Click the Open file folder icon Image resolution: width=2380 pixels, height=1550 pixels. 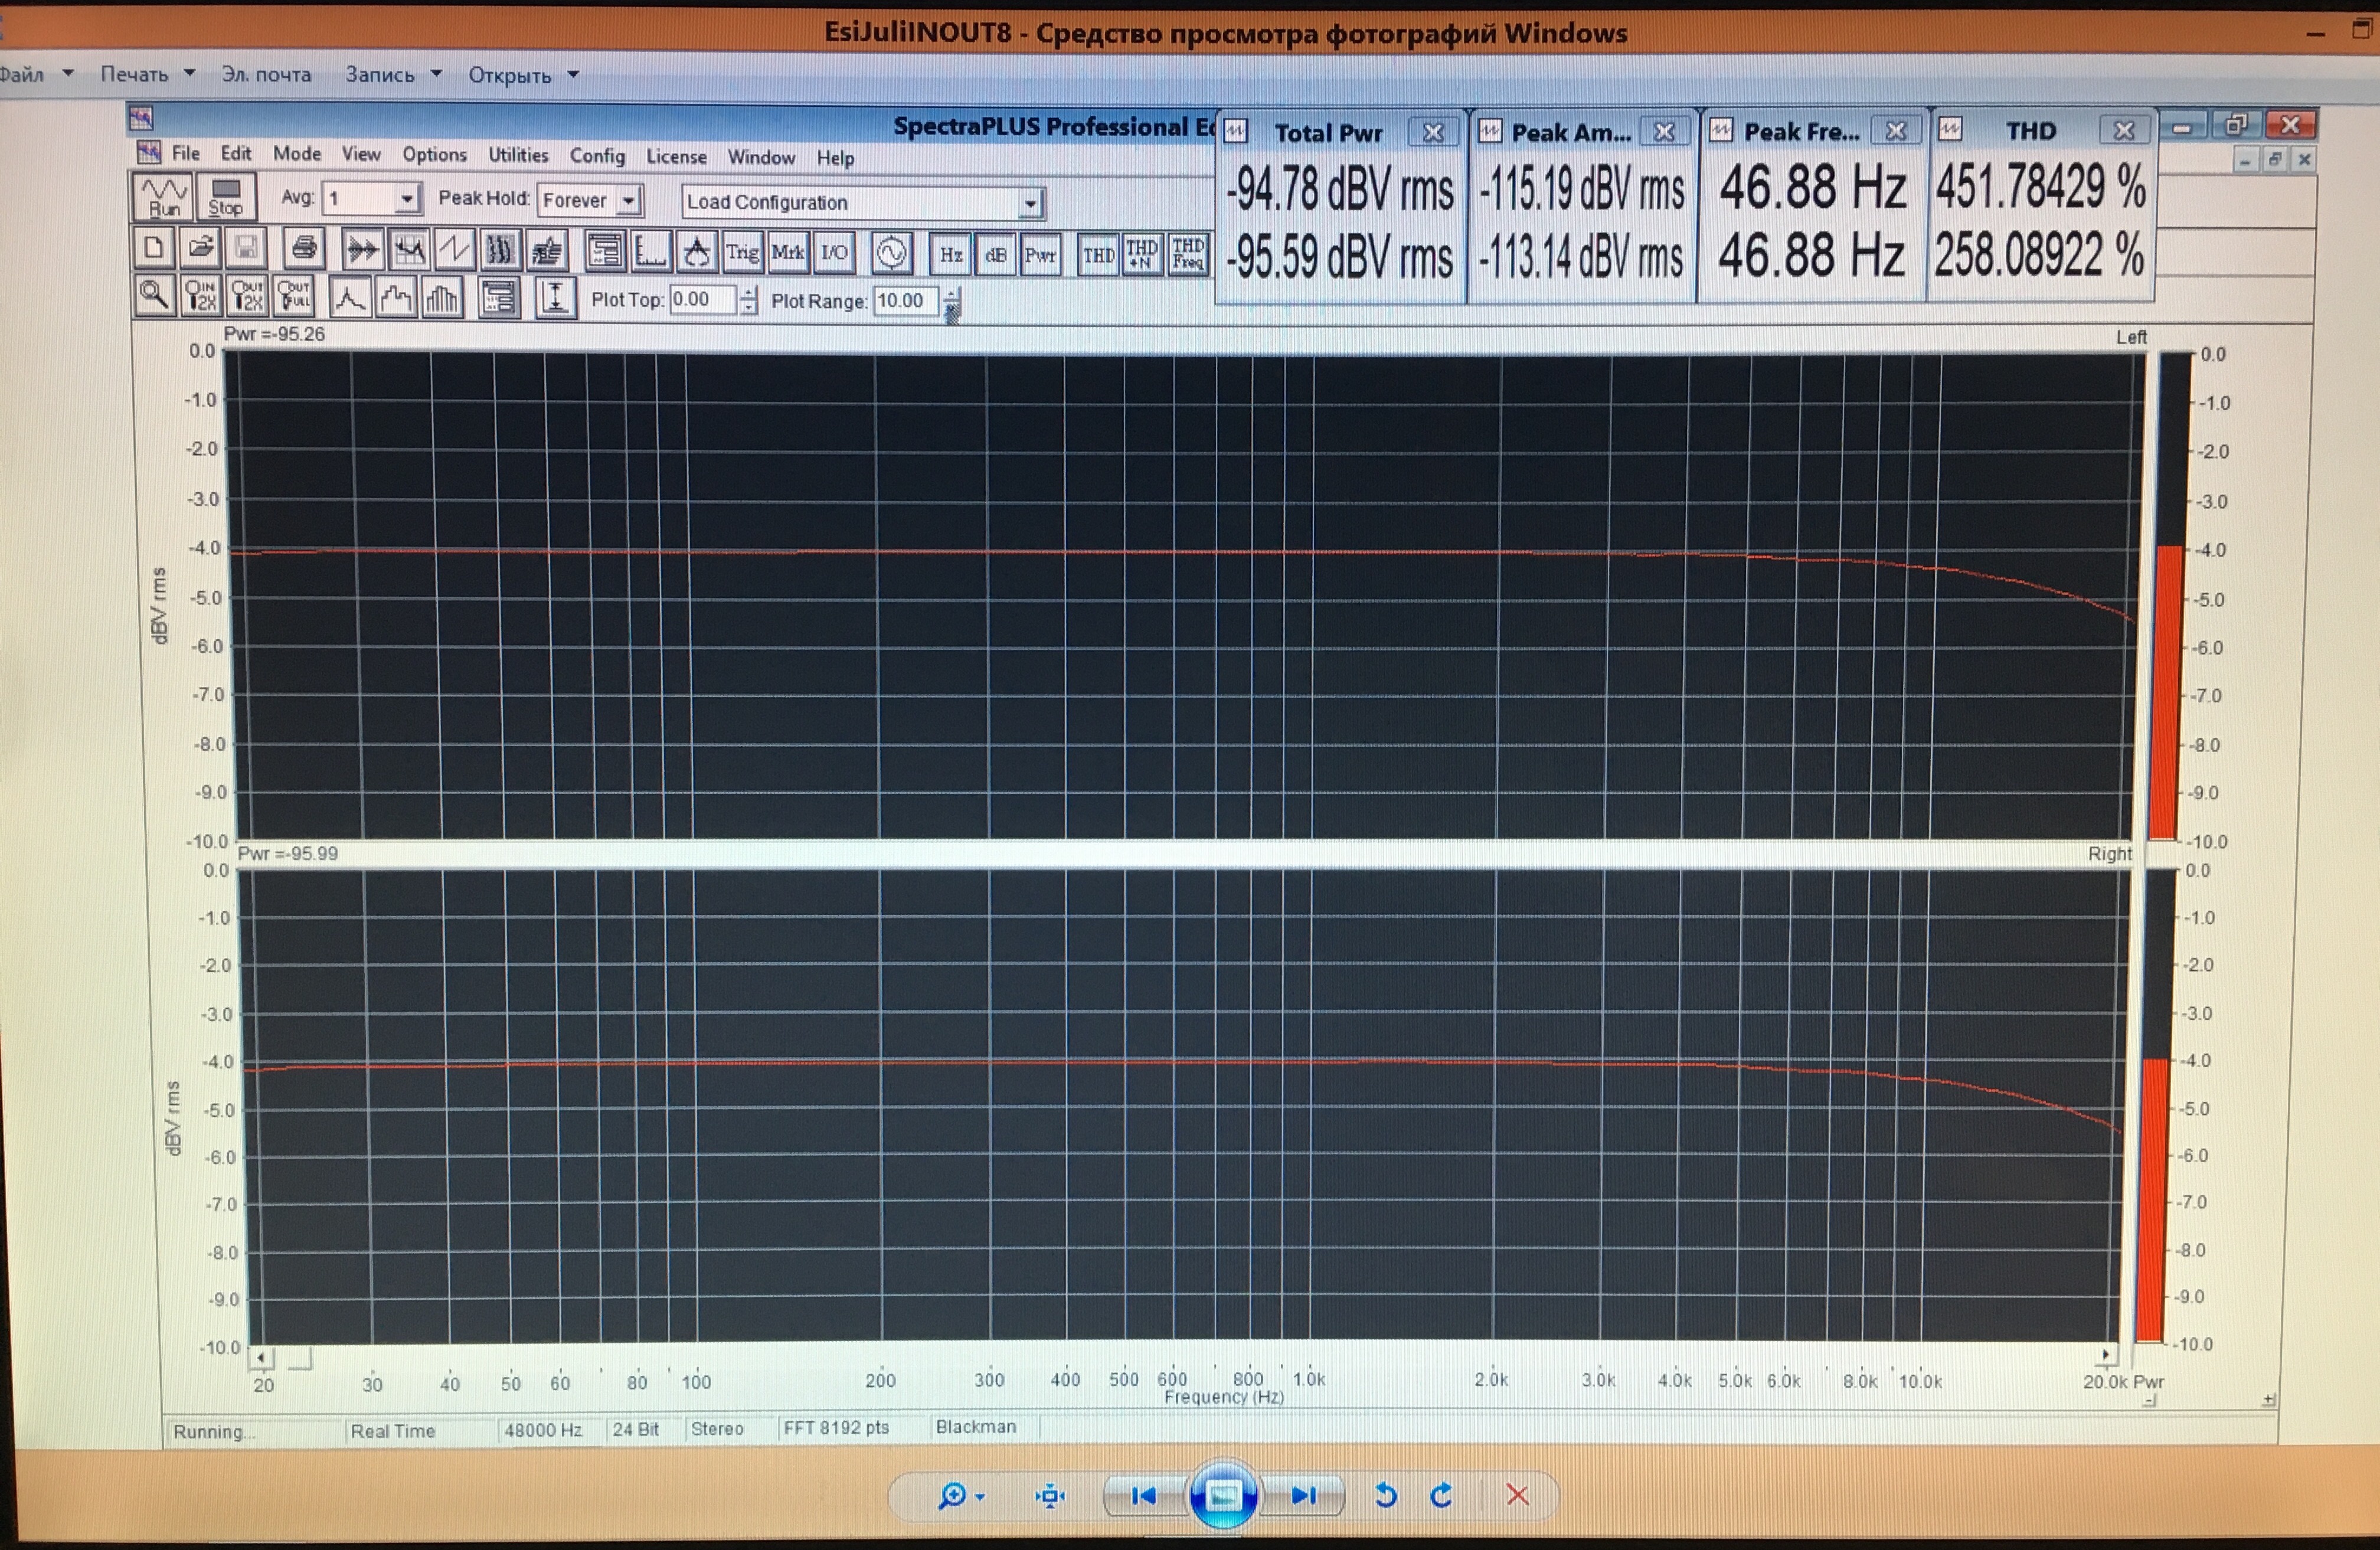(202, 248)
